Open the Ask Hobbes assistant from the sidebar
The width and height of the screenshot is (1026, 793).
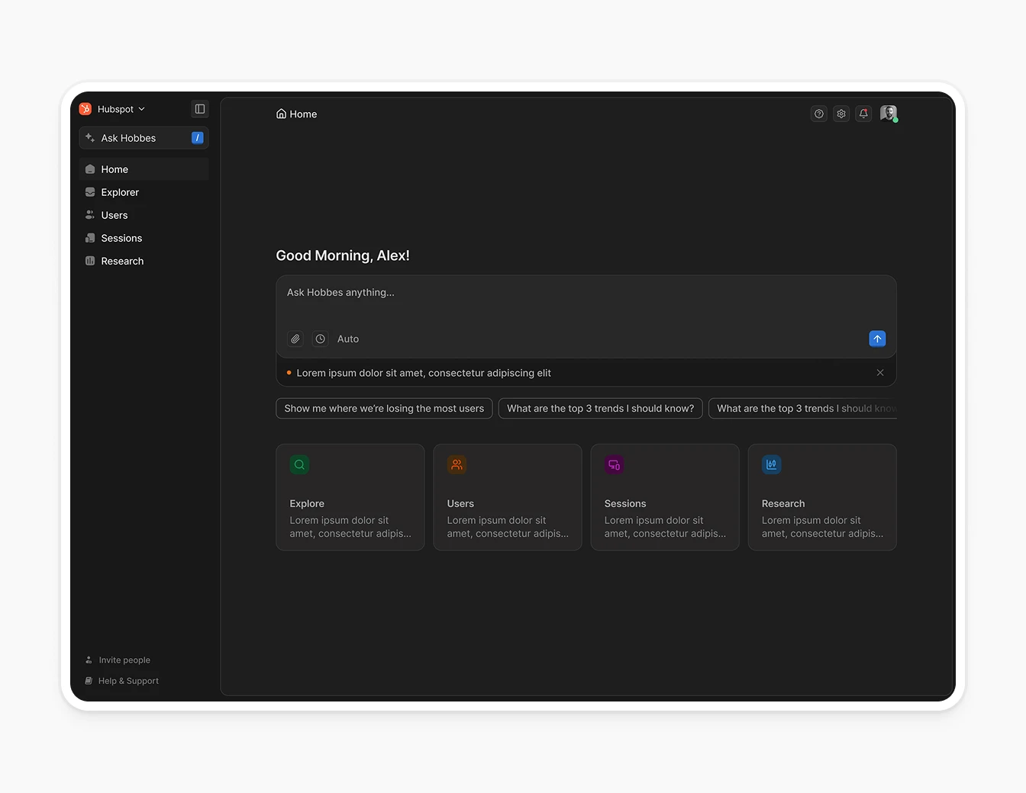coord(128,138)
